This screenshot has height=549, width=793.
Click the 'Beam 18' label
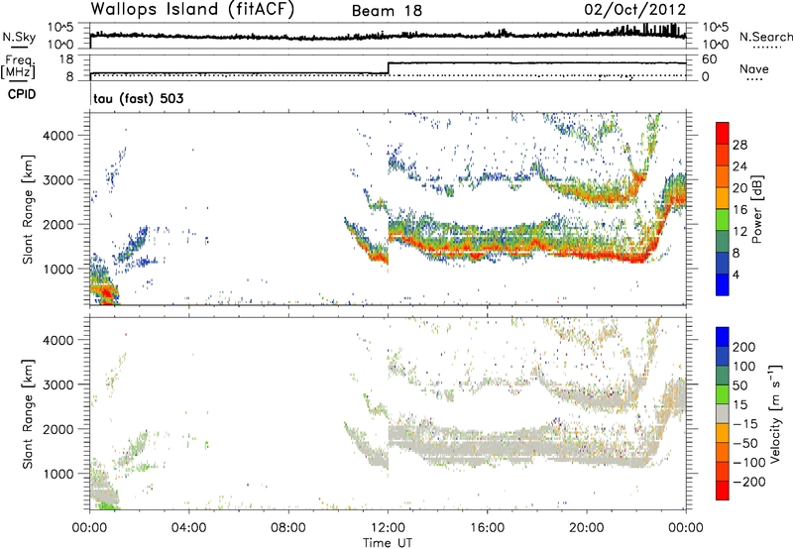(x=387, y=11)
